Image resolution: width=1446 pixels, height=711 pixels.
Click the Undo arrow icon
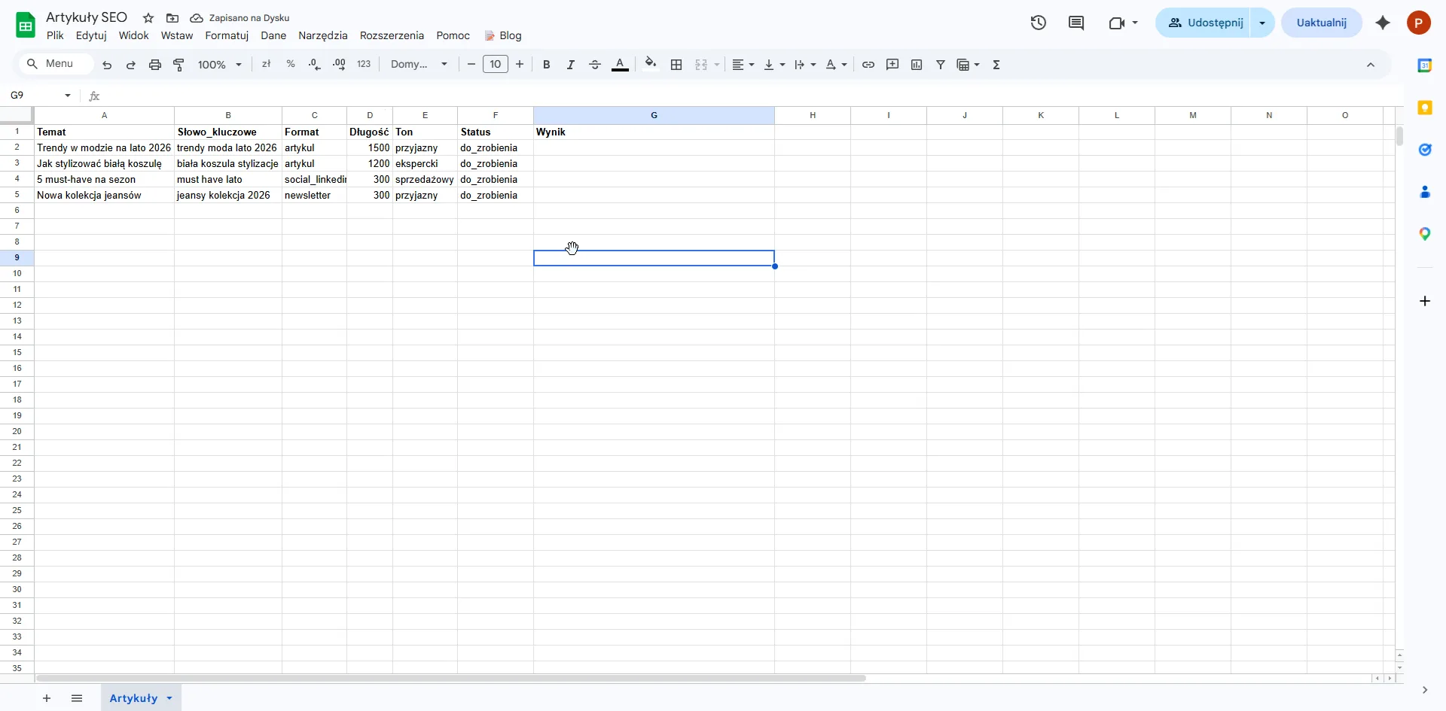coord(107,65)
